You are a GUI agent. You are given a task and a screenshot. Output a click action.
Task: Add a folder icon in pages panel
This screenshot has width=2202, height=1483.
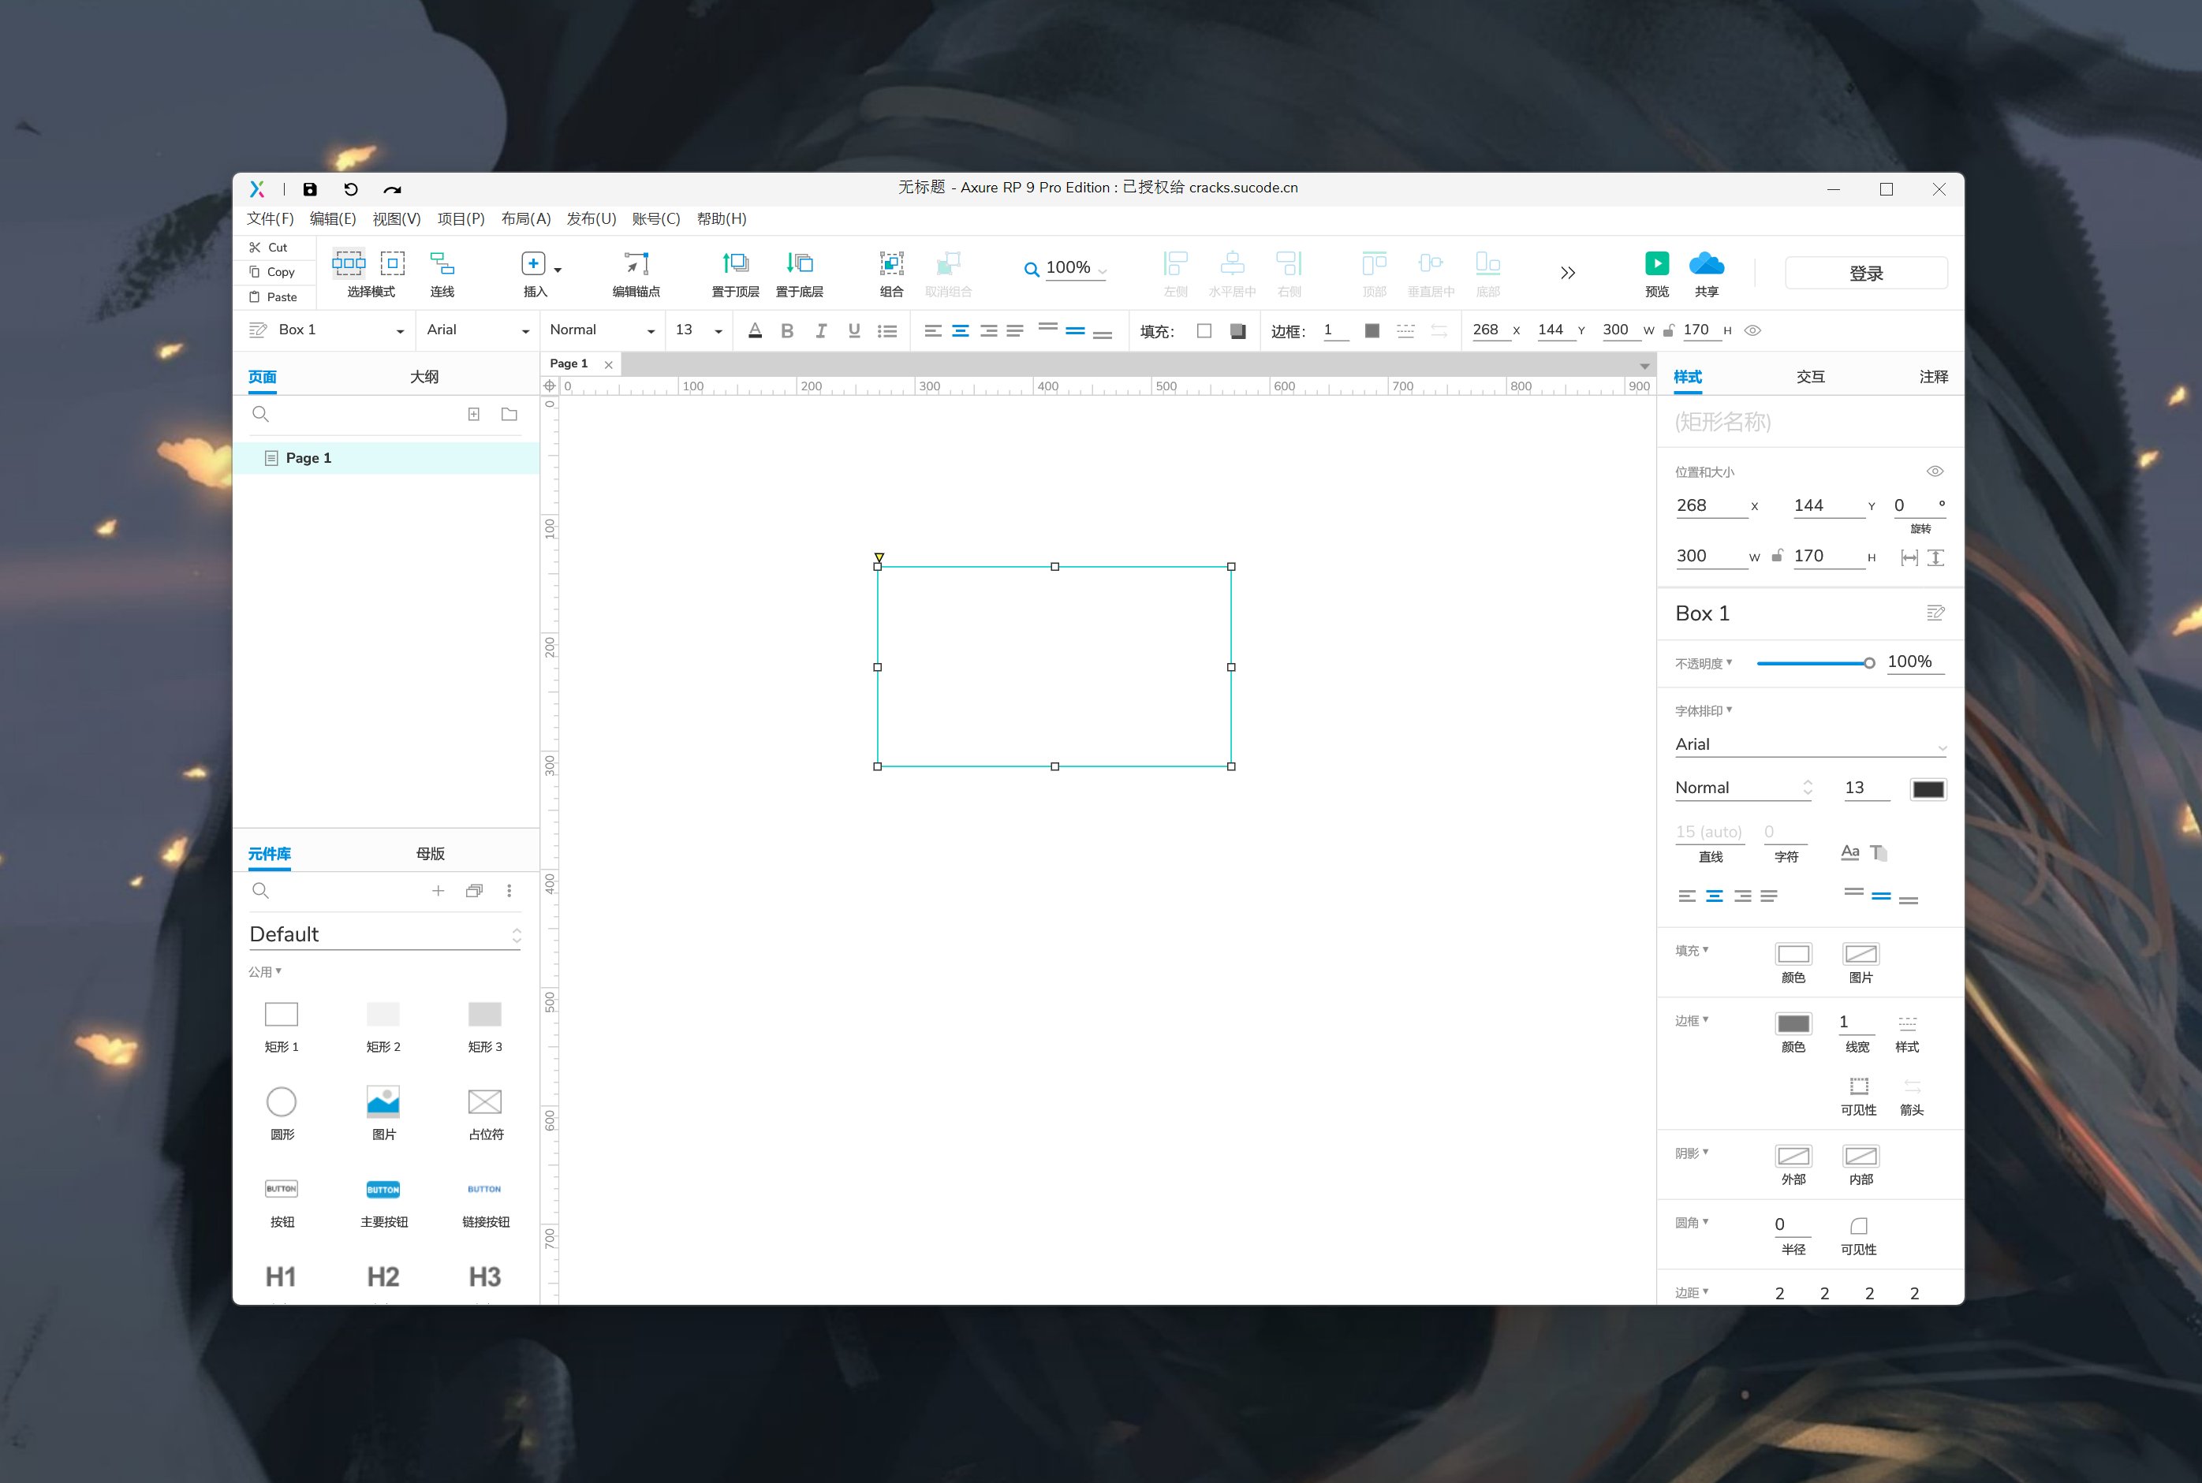509,414
